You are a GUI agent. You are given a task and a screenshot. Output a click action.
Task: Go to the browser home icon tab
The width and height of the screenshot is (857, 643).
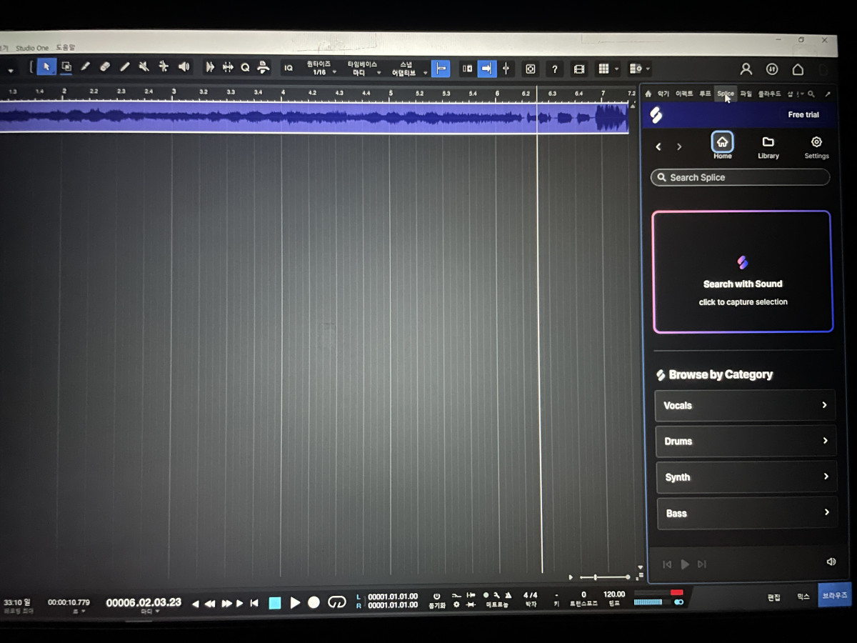pyautogui.click(x=648, y=94)
